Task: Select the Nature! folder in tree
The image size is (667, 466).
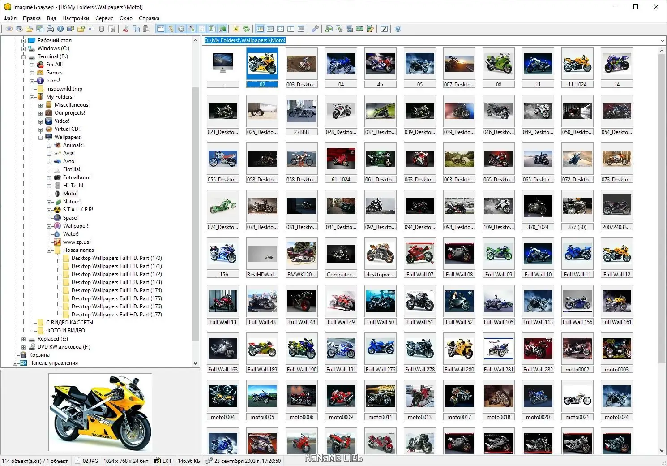Action: [x=72, y=202]
